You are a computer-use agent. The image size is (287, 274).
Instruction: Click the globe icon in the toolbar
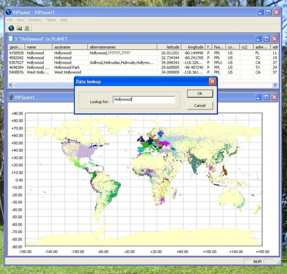coord(11,28)
